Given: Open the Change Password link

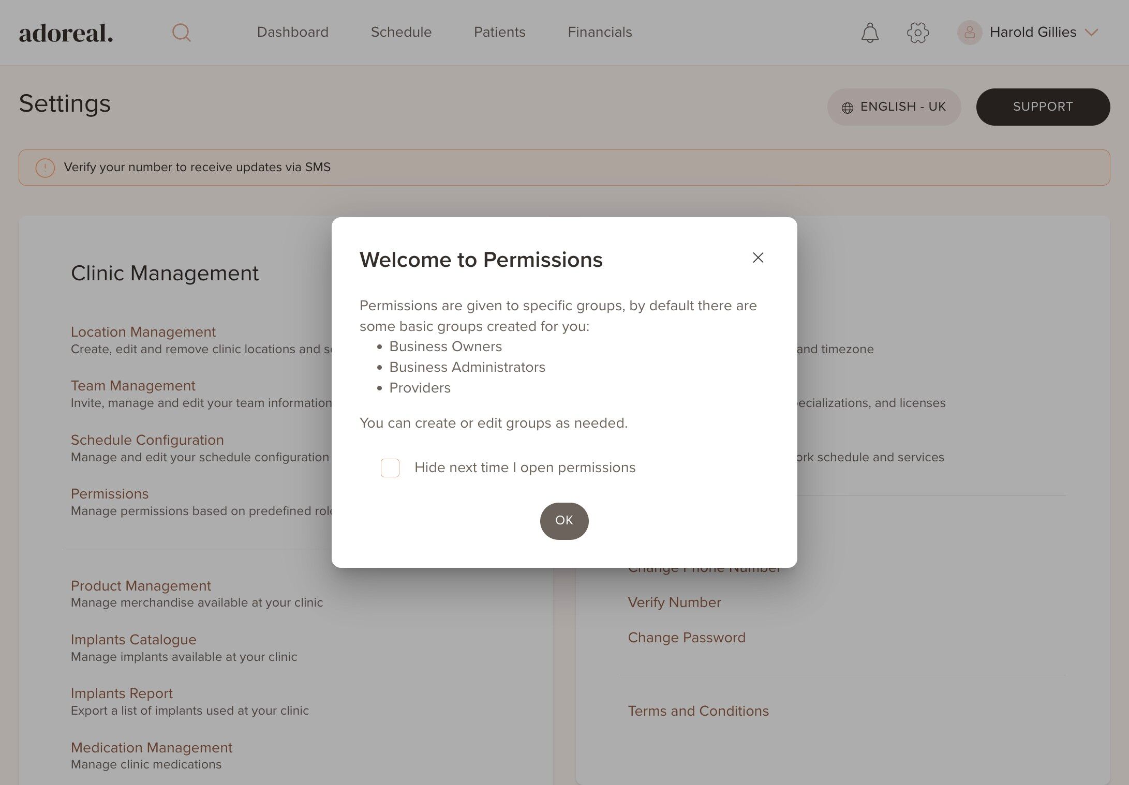Looking at the screenshot, I should pyautogui.click(x=687, y=638).
